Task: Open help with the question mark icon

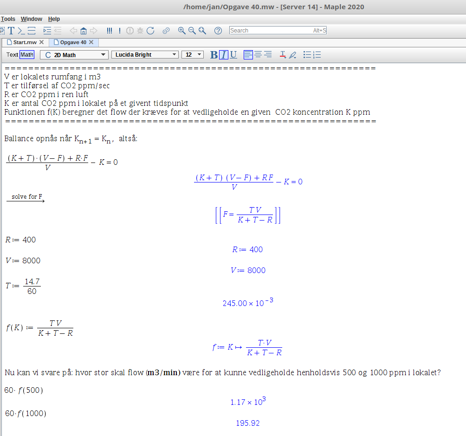Action: (x=218, y=31)
